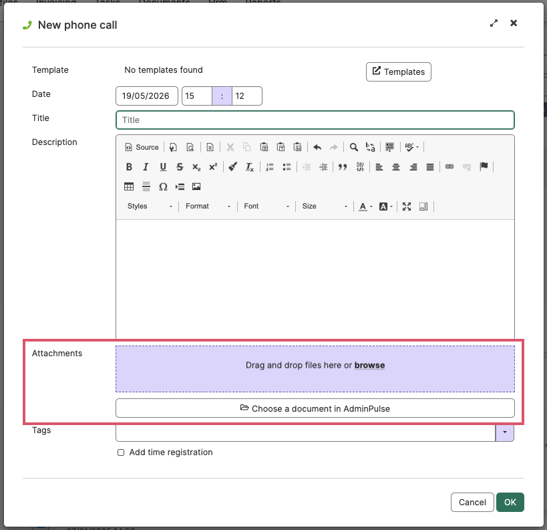The image size is (547, 530).
Task: Open the Format dropdown
Action: pyautogui.click(x=208, y=207)
